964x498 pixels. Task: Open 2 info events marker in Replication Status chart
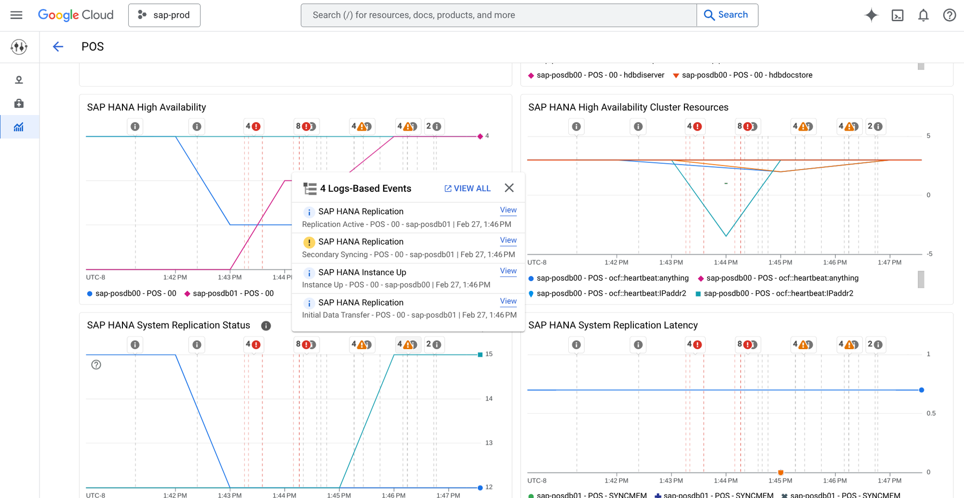[433, 344]
